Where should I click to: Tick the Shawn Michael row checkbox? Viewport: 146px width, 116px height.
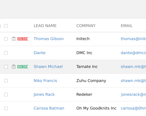(6, 67)
